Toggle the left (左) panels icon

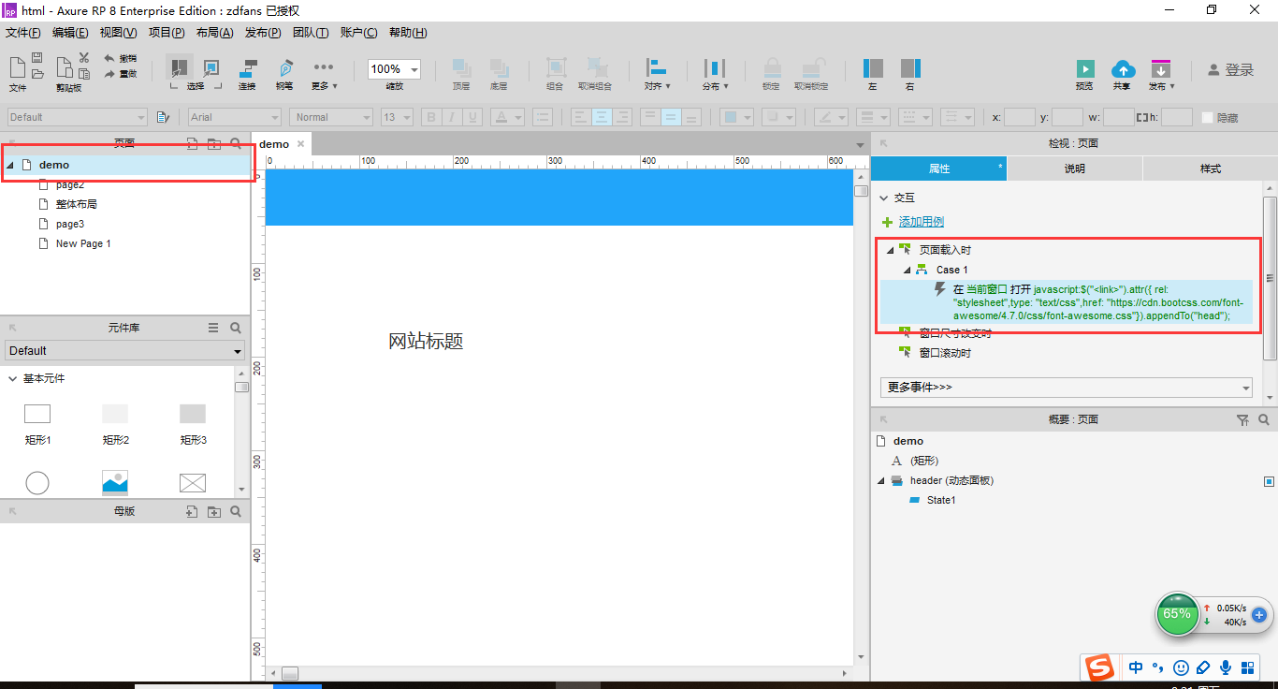(873, 68)
